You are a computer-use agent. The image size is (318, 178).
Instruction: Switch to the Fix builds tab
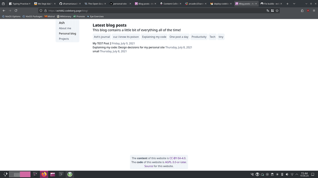coord(271,3)
